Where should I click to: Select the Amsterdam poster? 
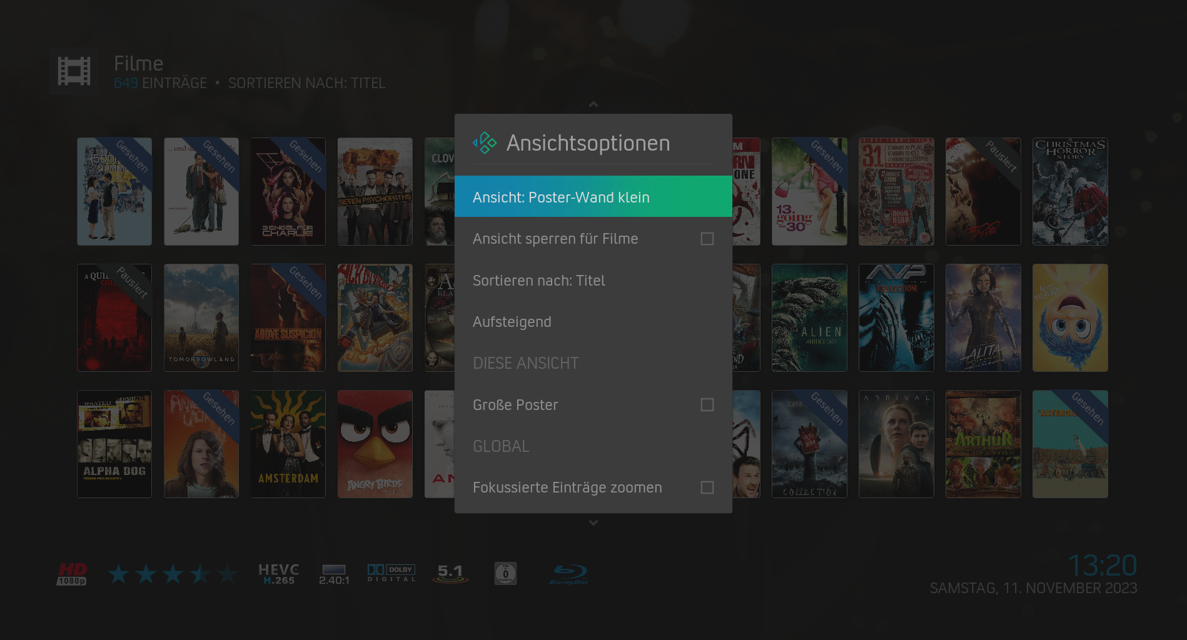288,444
